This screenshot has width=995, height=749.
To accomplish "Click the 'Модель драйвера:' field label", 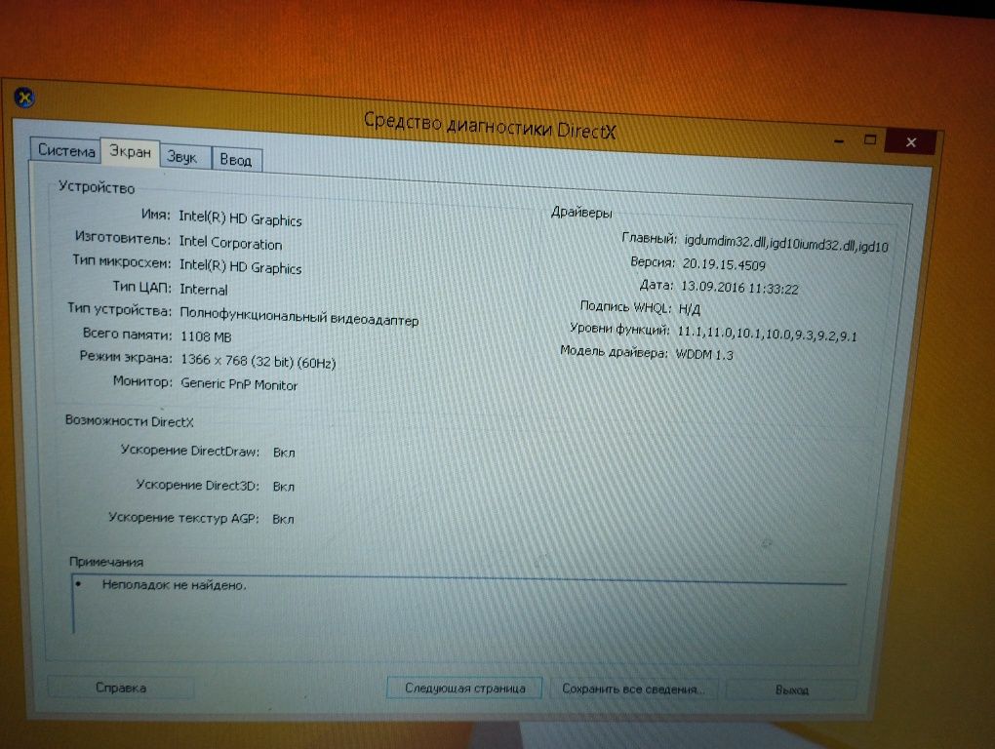I will tap(614, 351).
